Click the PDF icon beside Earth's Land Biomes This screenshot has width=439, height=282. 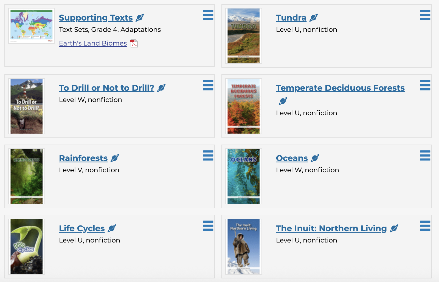(x=134, y=43)
